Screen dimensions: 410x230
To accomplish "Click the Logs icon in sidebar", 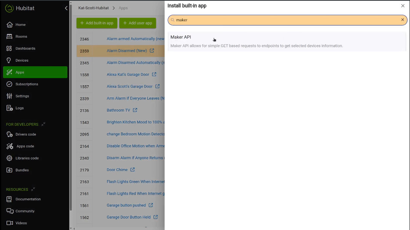I will [x=10, y=108].
